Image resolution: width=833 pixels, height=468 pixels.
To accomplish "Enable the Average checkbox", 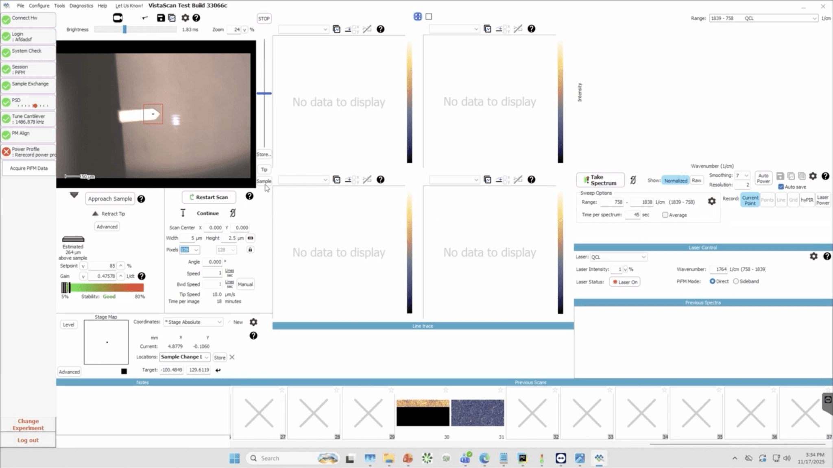I will [665, 215].
